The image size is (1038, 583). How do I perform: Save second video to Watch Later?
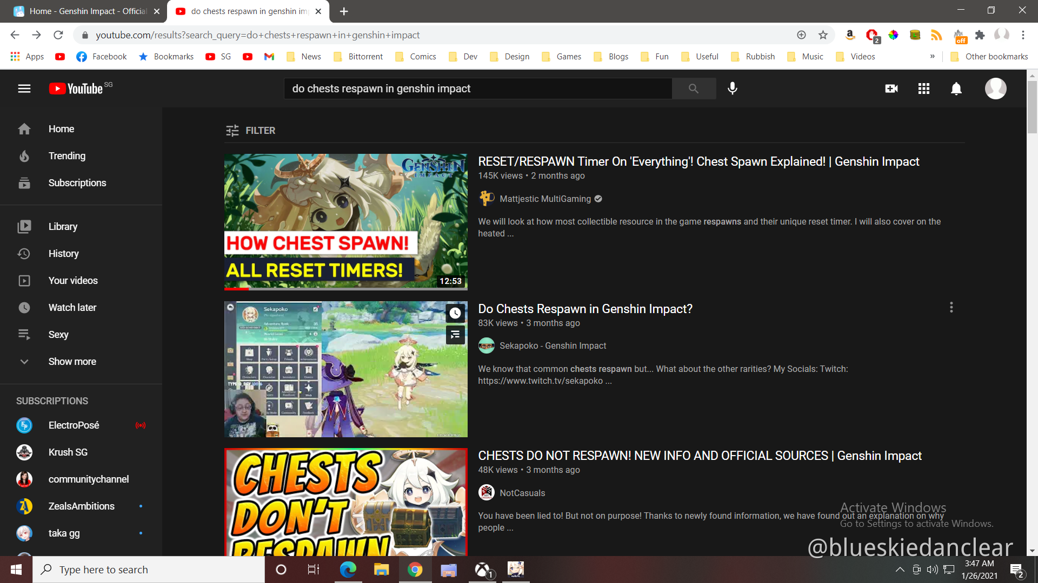pos(455,313)
